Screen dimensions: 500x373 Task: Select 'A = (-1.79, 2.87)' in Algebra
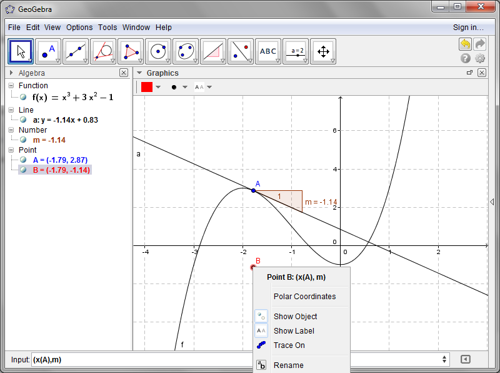point(60,160)
